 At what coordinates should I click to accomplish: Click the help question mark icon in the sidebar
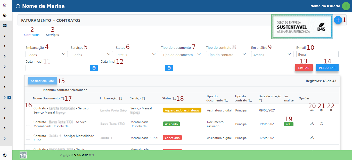(5, 155)
